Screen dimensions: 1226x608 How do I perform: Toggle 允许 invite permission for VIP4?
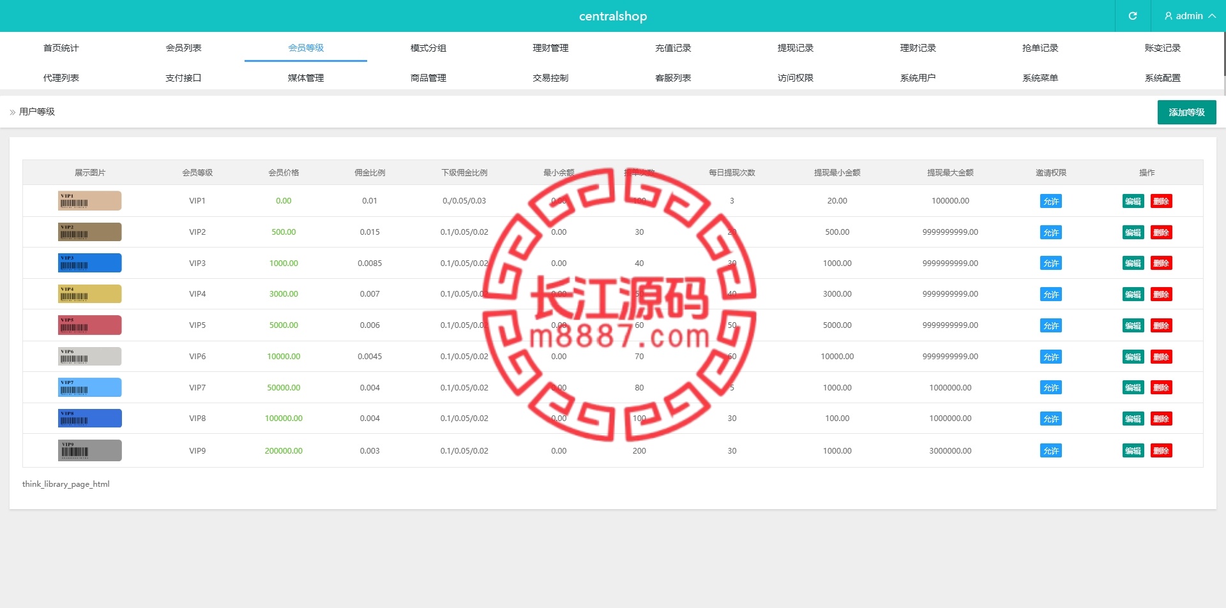pos(1051,294)
